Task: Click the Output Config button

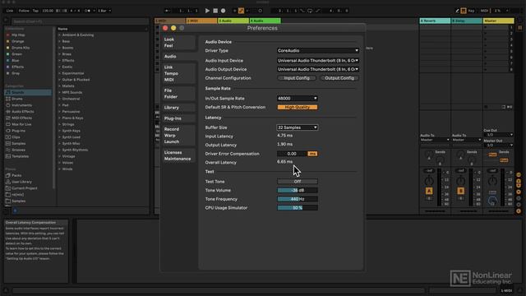Action: tap(339, 78)
